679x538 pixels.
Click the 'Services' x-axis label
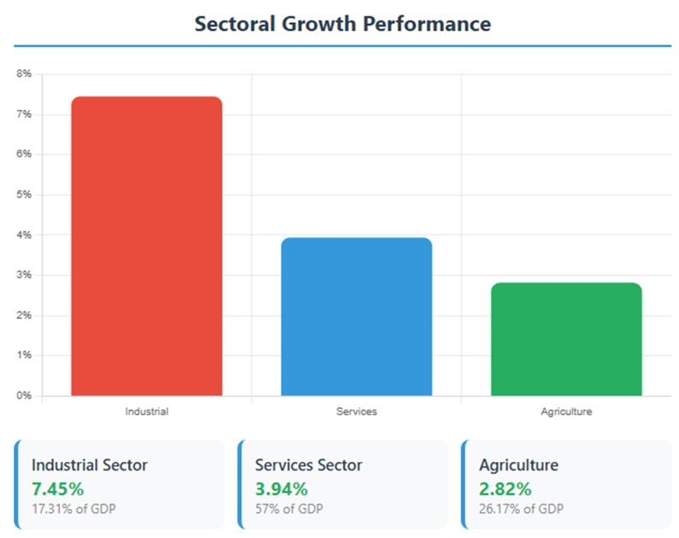point(356,411)
